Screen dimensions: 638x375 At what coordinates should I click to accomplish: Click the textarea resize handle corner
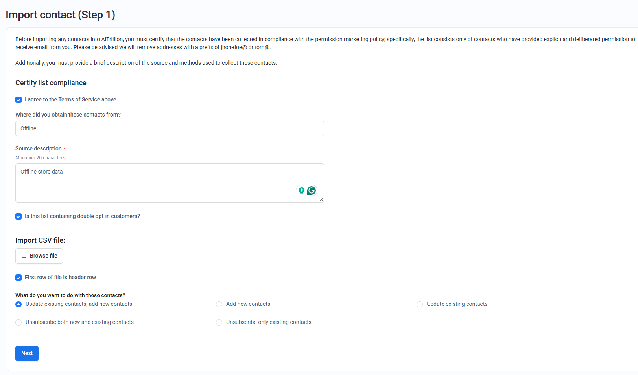pos(321,200)
